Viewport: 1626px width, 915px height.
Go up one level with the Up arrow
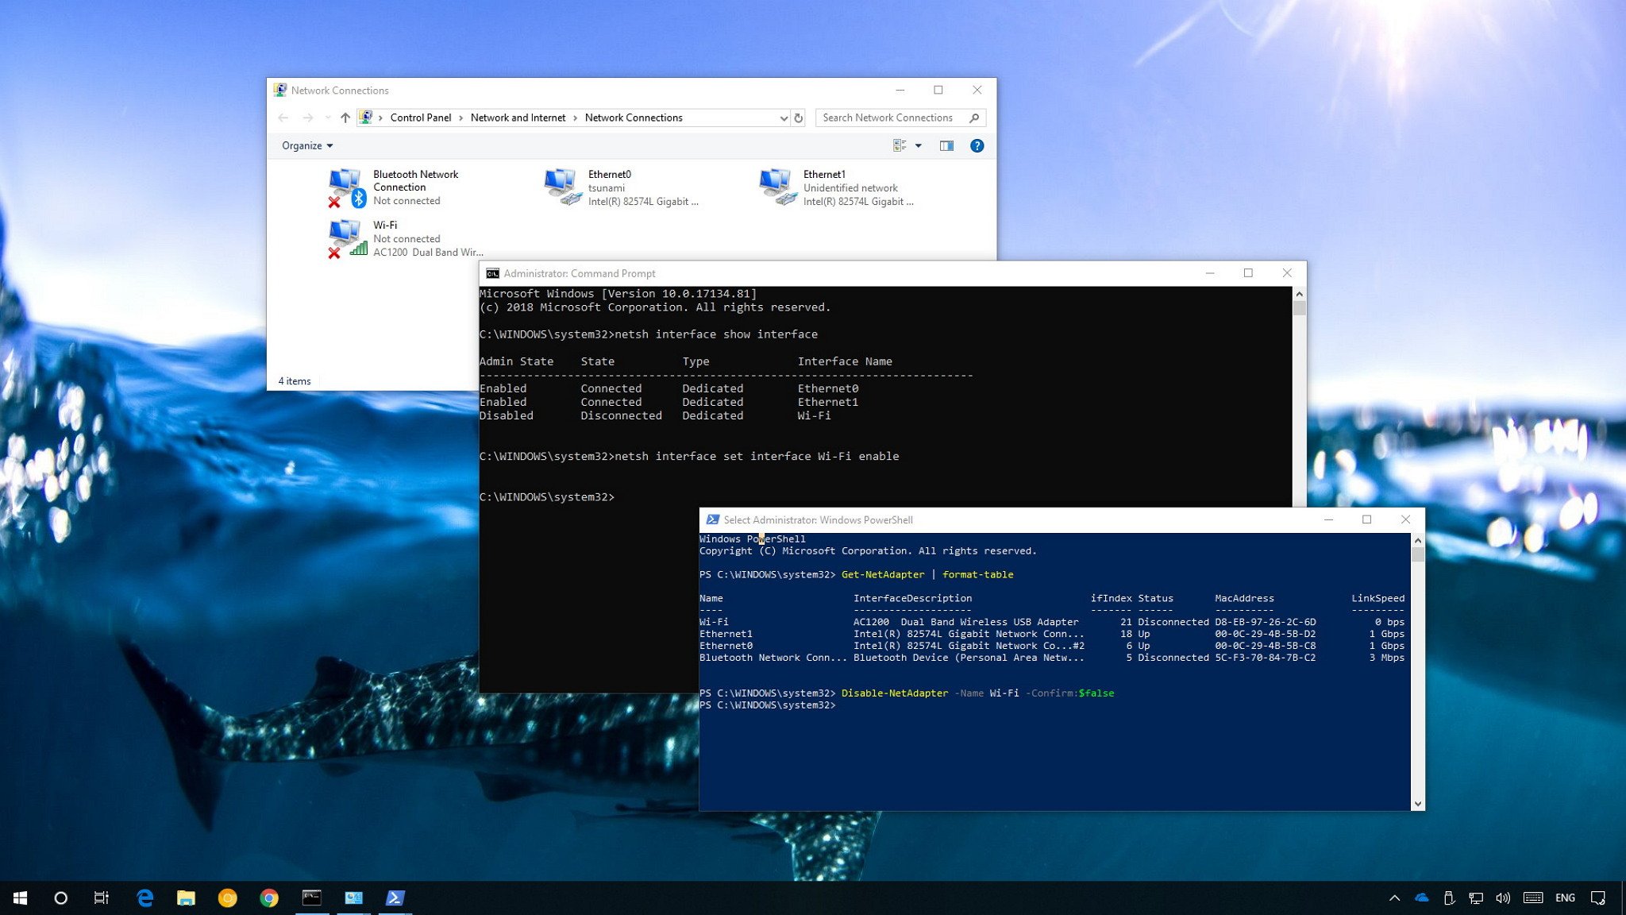(x=345, y=118)
